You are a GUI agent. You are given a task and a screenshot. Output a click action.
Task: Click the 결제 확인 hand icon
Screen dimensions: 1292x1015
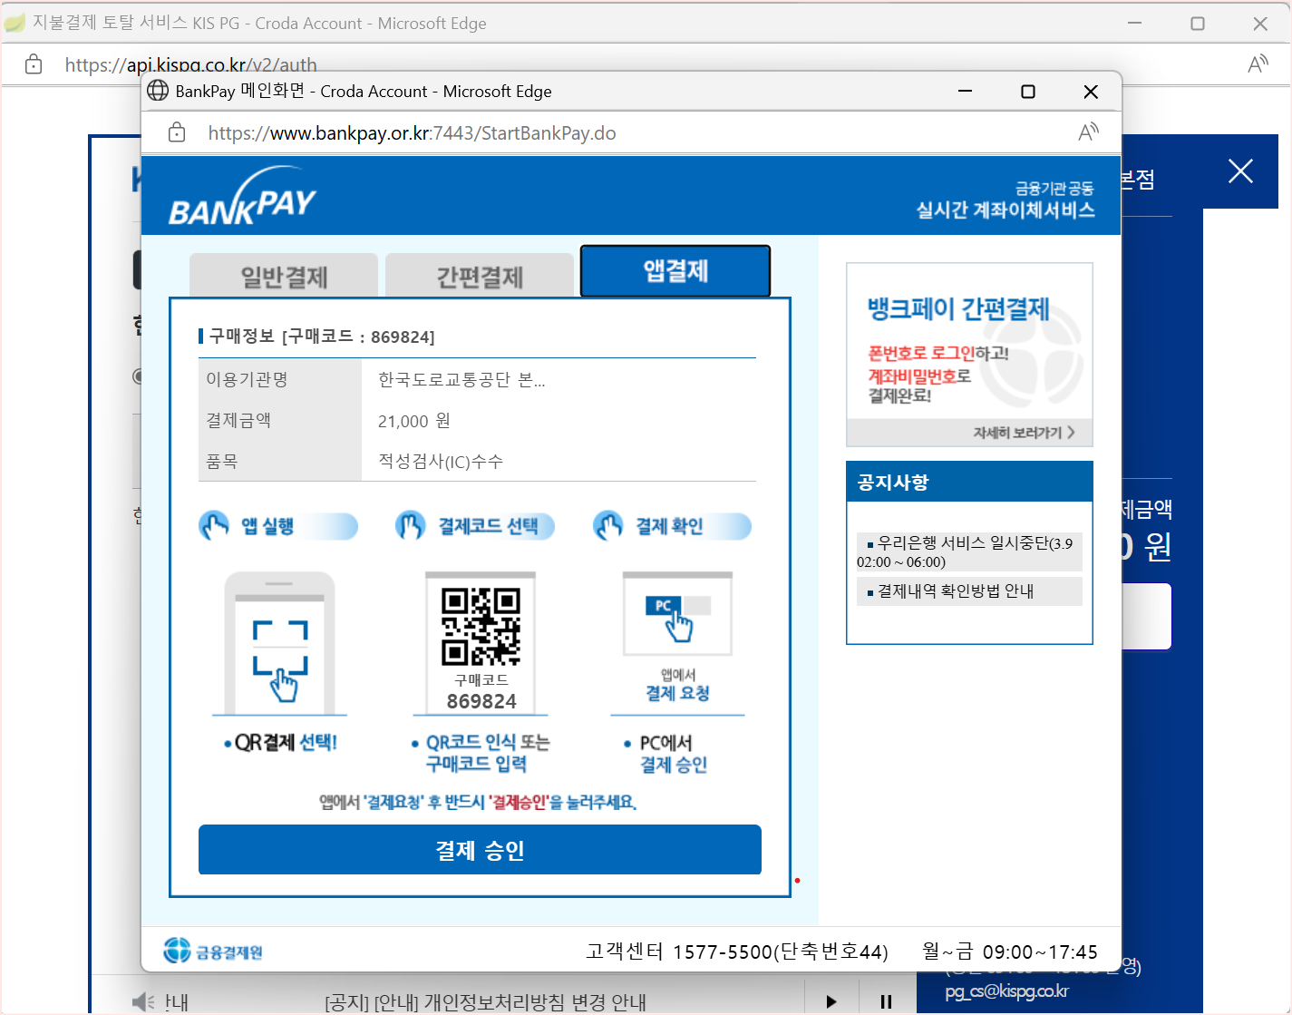coord(607,525)
